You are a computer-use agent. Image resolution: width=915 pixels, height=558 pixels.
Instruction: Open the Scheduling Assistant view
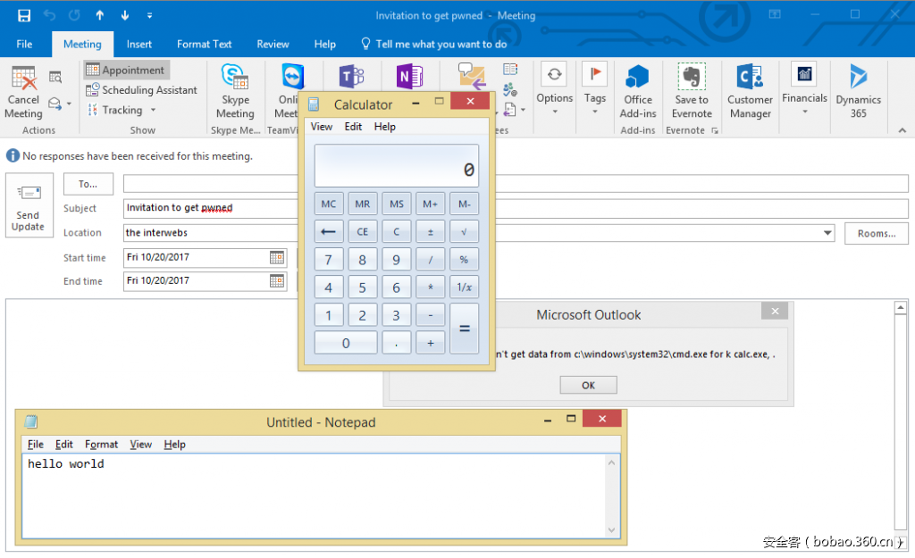coord(141,90)
